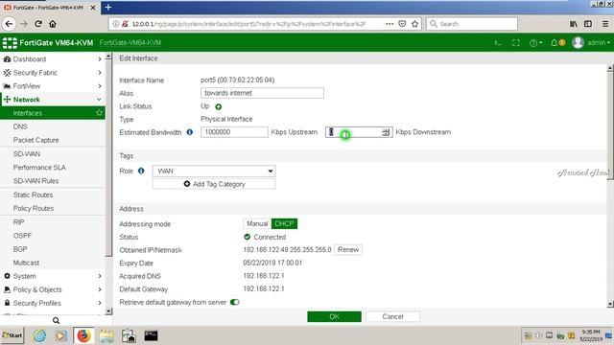Close the FortiGate browser tab
Screen dimensions: 614x345
pyautogui.click(x=93, y=8)
